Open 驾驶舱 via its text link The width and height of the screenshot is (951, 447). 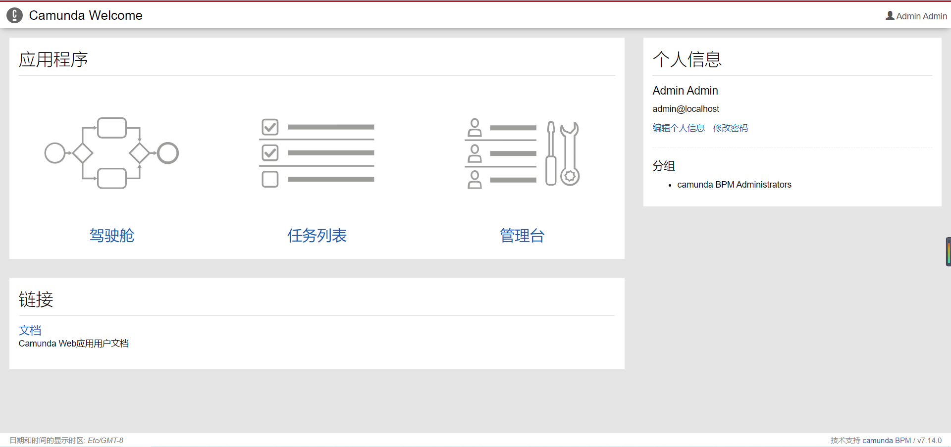click(x=111, y=236)
